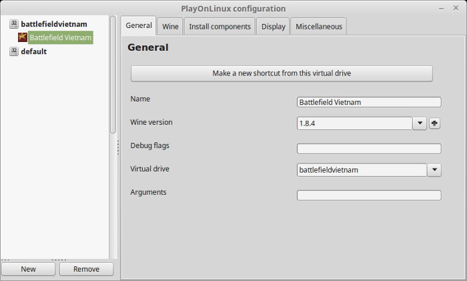Click the Arguments input field
The height and width of the screenshot is (281, 467).
369,196
